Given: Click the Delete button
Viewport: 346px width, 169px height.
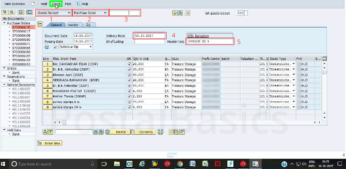Looking at the screenshot, I should coord(118,132).
